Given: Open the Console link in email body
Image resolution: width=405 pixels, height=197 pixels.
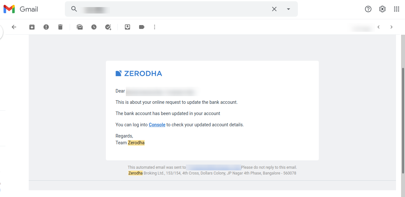Looking at the screenshot, I should (x=157, y=125).
